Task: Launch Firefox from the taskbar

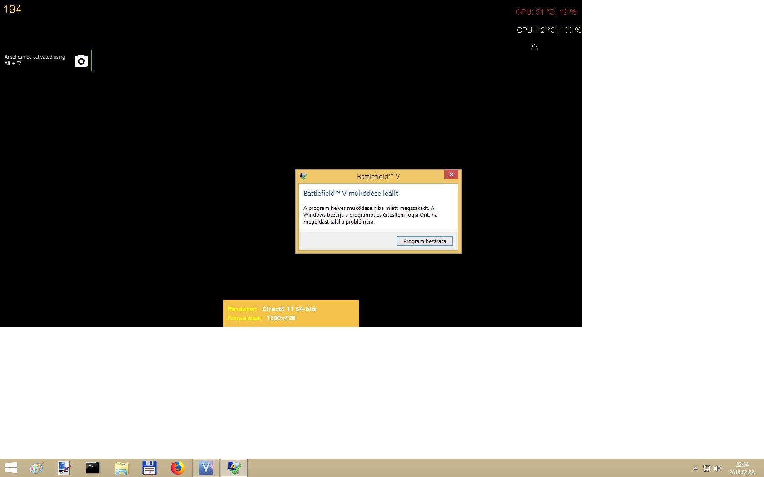Action: (x=178, y=468)
